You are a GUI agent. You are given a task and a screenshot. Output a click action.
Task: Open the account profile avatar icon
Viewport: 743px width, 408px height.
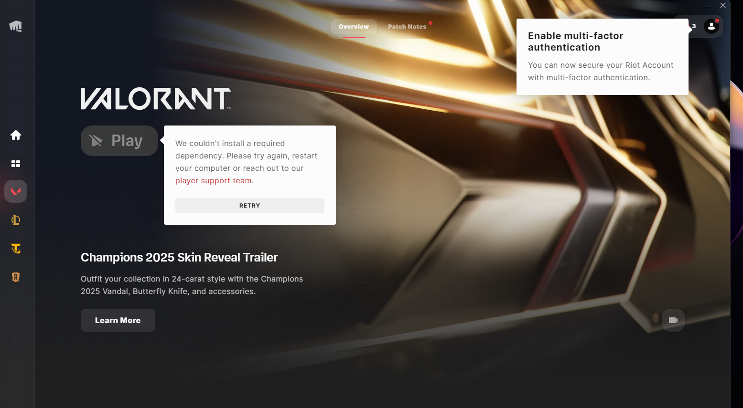711,26
